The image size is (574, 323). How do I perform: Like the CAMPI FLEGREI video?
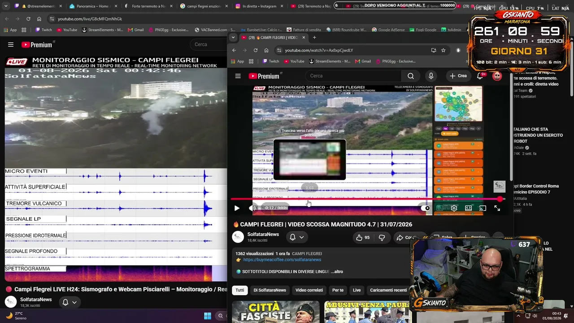363,238
